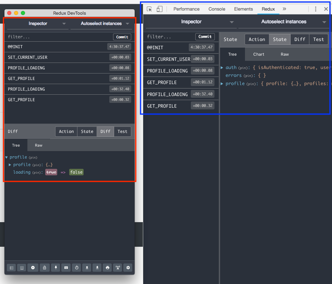This screenshot has height=284, width=332.
Task: Toggle pause recording button in bottom toolbar
Action: [33, 268]
